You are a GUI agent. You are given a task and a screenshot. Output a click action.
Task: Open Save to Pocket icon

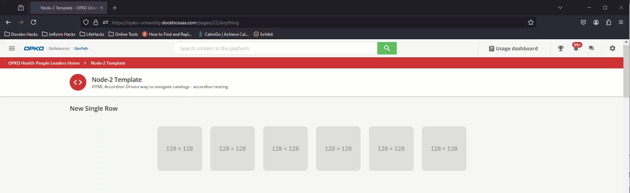click(x=583, y=22)
